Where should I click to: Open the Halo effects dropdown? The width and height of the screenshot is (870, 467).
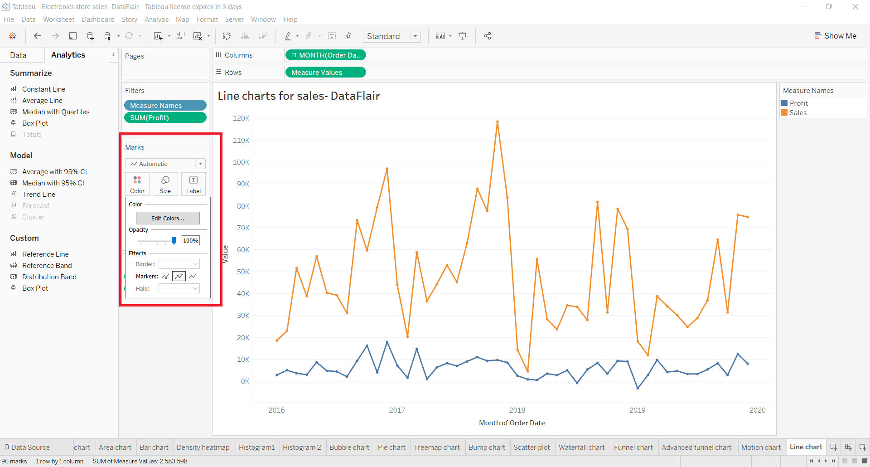179,288
